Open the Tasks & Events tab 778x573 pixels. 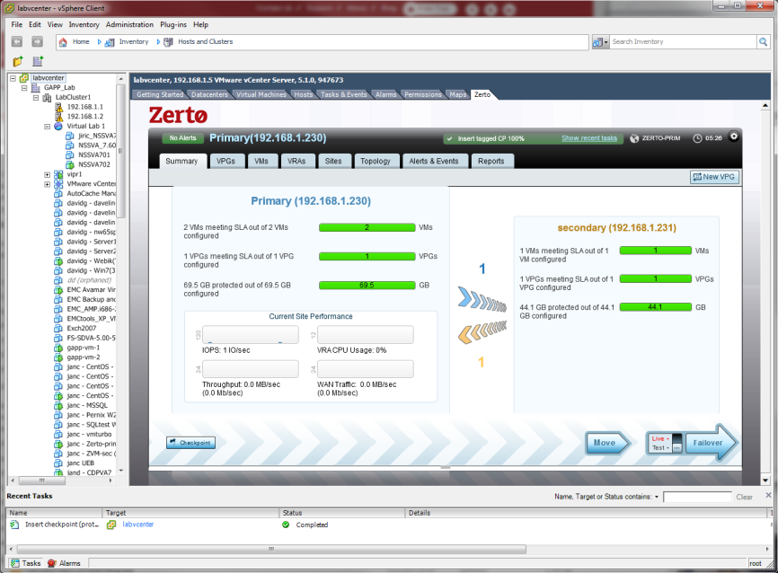[343, 94]
